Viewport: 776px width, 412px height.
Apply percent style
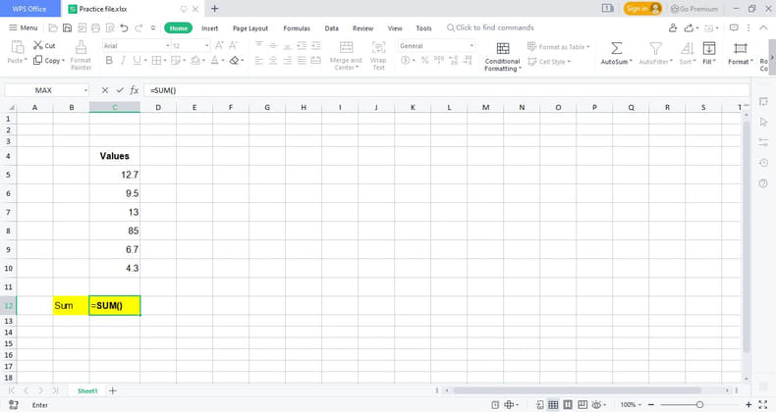[424, 60]
